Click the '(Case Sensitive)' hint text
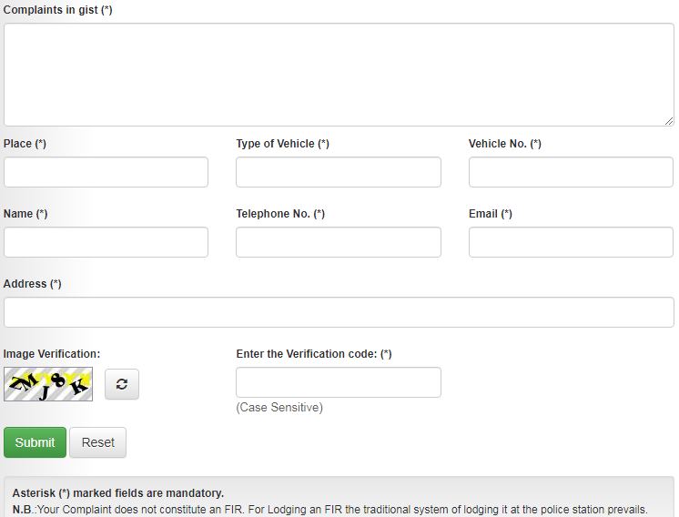This screenshot has width=679, height=517. [279, 408]
